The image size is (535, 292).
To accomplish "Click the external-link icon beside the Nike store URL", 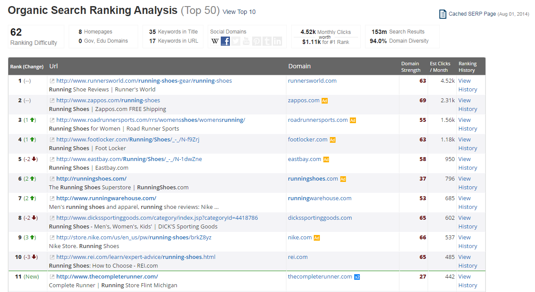I will click(x=52, y=237).
